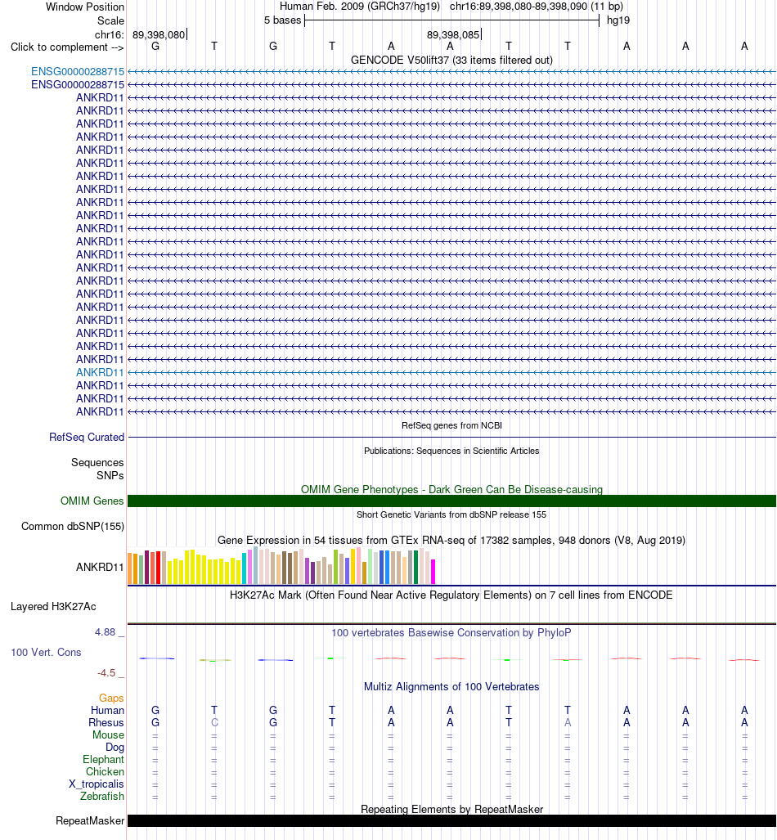Viewport: 777px width, 840px height.
Task: Open 'Repeating Elements by RepeatMasker' track title
Action: [x=451, y=809]
